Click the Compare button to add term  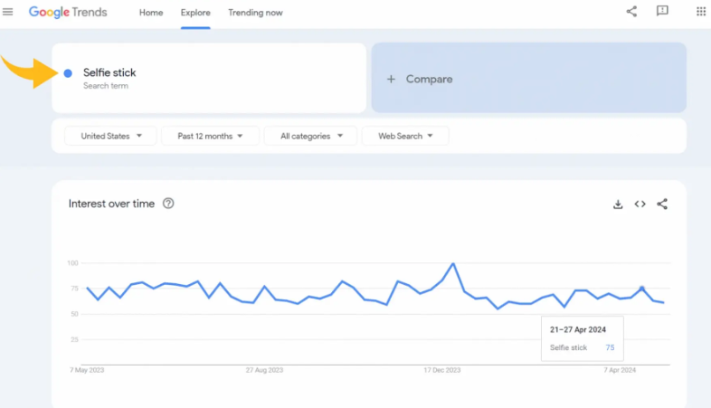click(x=528, y=79)
